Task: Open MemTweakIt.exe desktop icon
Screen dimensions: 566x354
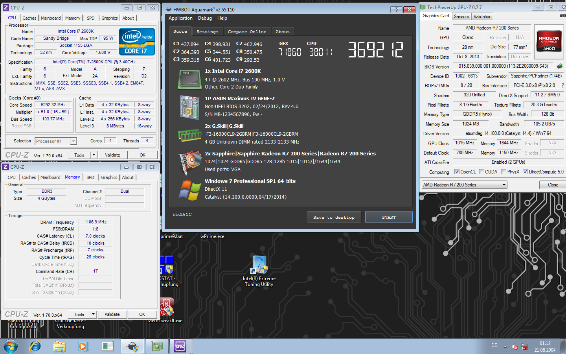Action: (167, 311)
